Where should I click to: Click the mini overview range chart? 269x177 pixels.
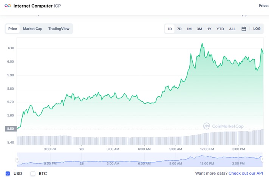tap(140, 160)
